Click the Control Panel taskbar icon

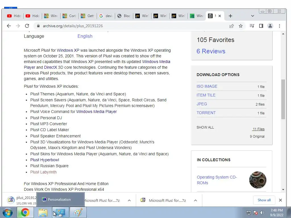60,212
